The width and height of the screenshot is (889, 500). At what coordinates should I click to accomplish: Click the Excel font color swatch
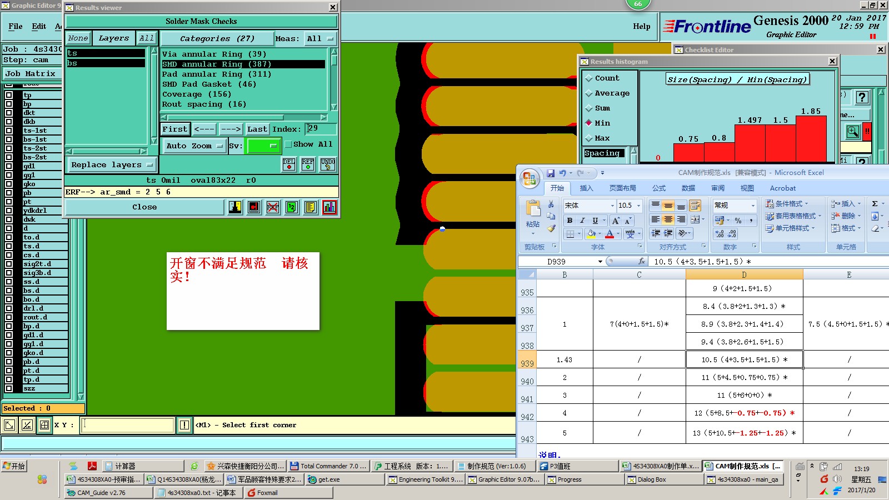point(610,234)
